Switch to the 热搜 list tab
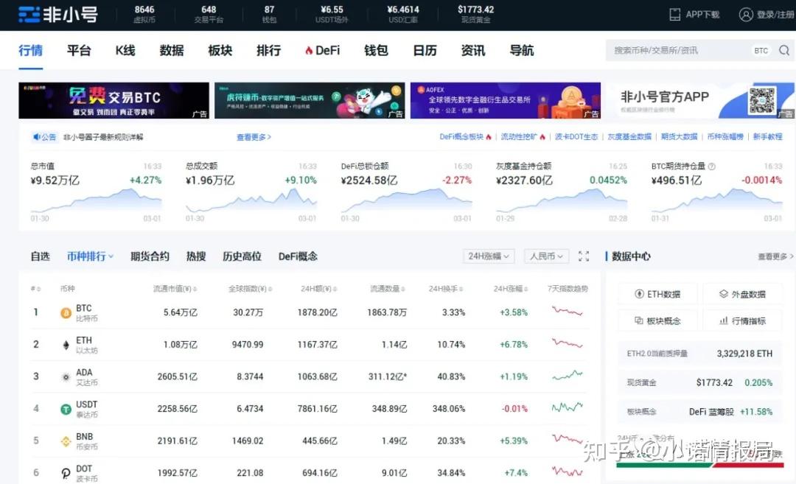 pyautogui.click(x=196, y=256)
